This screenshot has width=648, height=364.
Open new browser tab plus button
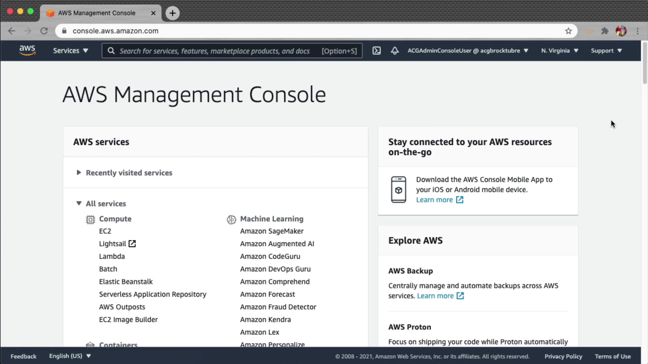coord(172,13)
